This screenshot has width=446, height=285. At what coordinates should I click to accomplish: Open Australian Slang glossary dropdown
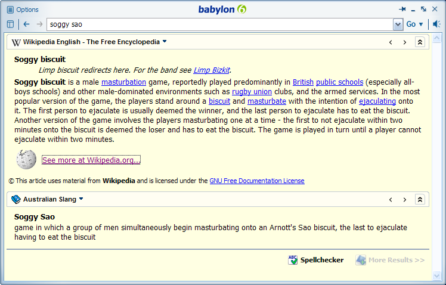81,199
